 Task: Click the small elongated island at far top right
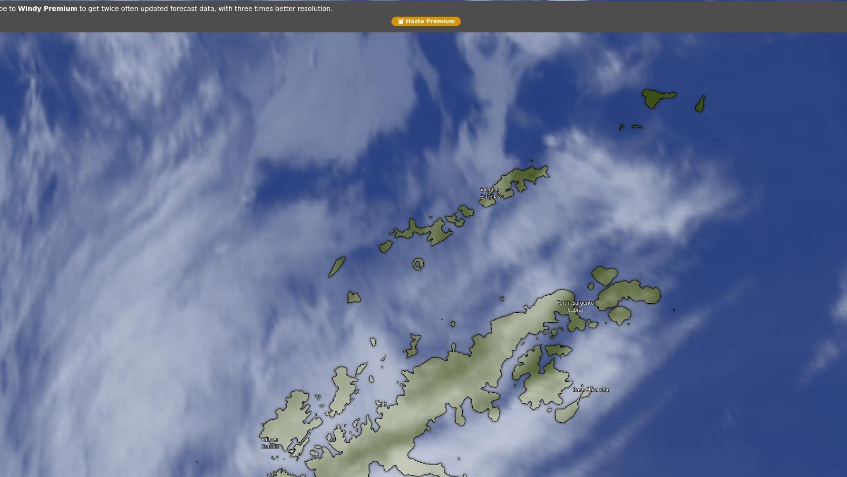(x=700, y=104)
